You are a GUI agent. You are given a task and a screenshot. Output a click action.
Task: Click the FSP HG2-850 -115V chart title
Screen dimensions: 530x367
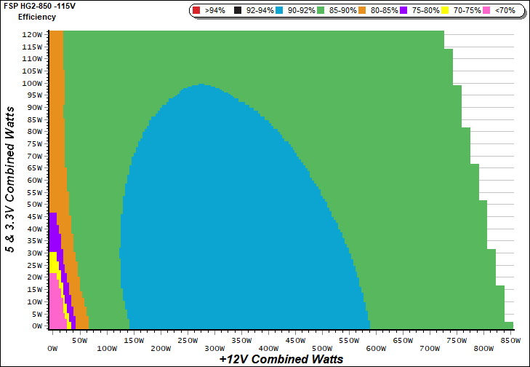pos(41,6)
